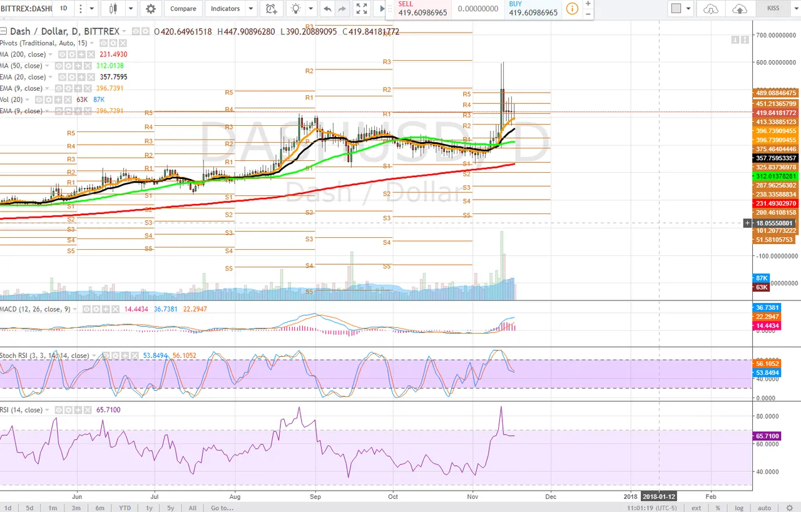This screenshot has width=801, height=512.
Task: Hide the Pivots indicator with eye icon
Action: tap(103, 43)
